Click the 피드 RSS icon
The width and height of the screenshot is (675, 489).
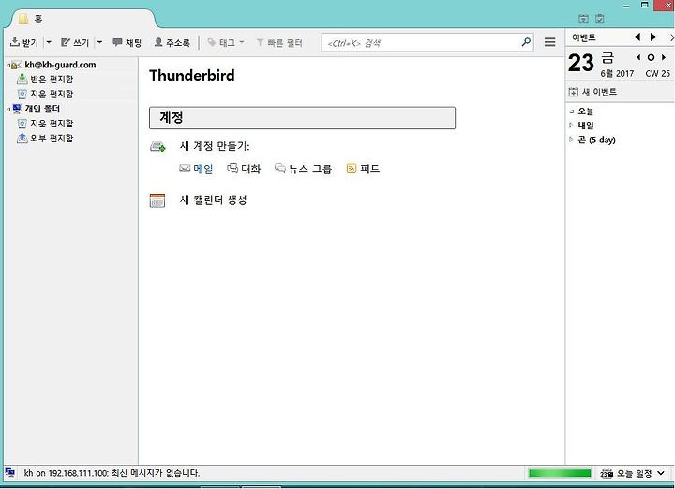(352, 169)
